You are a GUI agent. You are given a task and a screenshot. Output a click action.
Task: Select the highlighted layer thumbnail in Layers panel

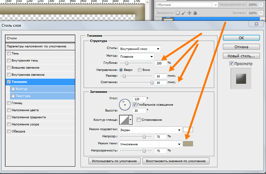click(x=168, y=19)
